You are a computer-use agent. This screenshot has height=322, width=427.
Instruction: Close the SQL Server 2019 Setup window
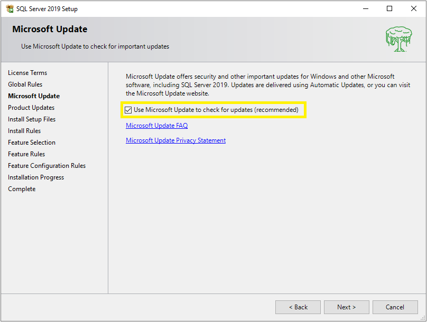(414, 8)
